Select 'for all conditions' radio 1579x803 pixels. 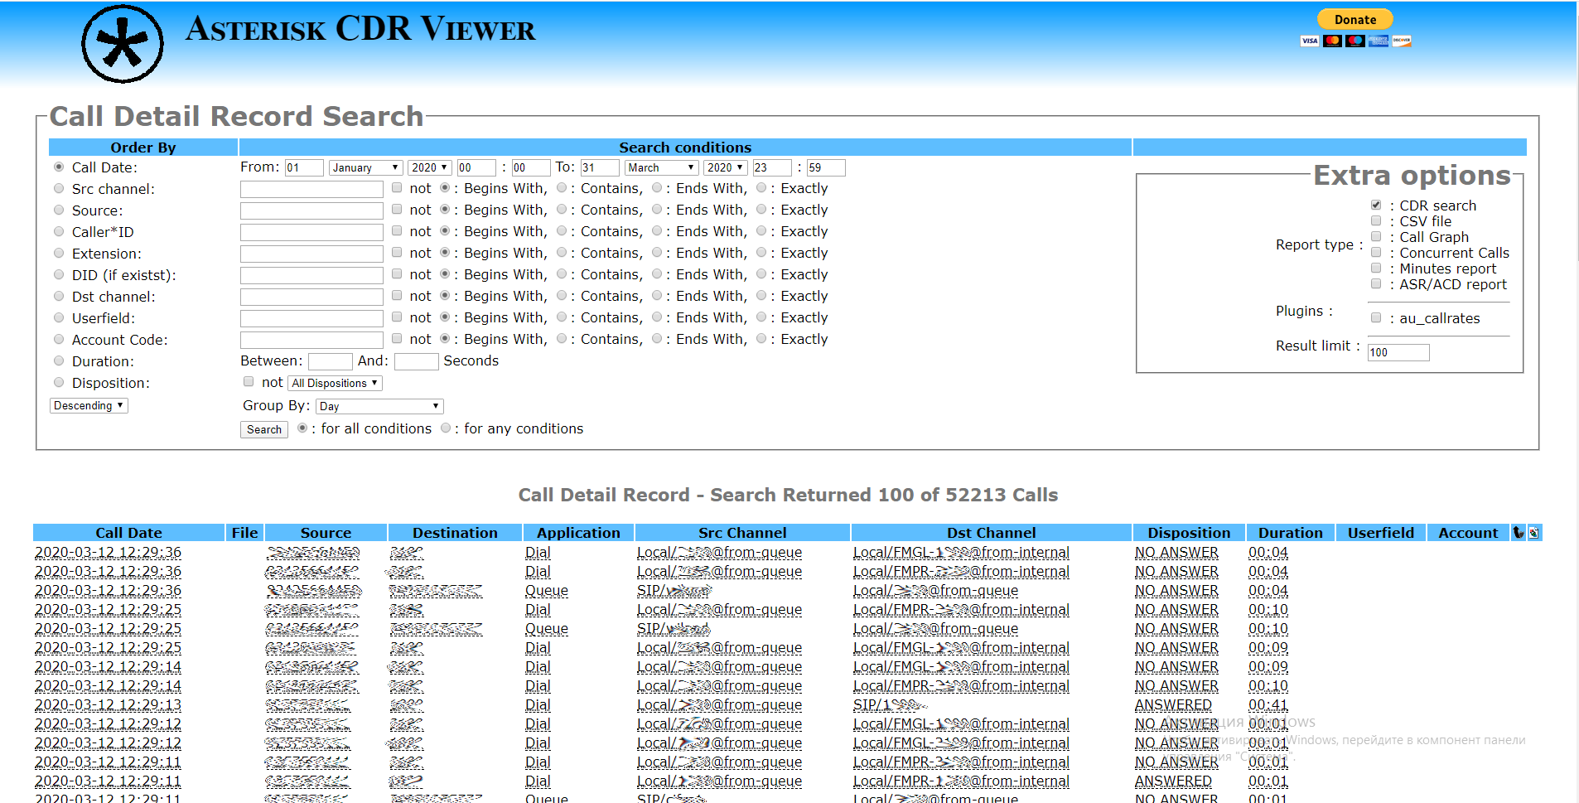[x=302, y=428]
